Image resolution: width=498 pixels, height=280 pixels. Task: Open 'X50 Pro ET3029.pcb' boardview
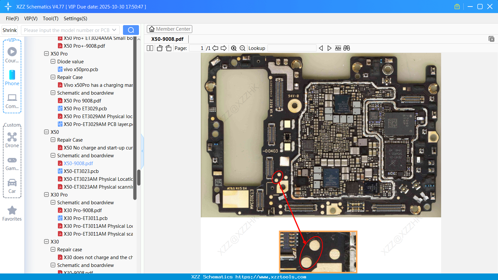[85, 108]
